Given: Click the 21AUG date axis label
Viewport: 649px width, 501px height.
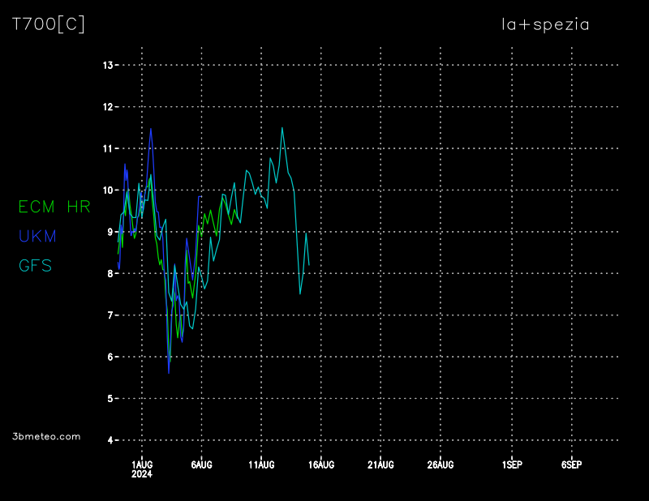Looking at the screenshot, I should click(x=380, y=465).
